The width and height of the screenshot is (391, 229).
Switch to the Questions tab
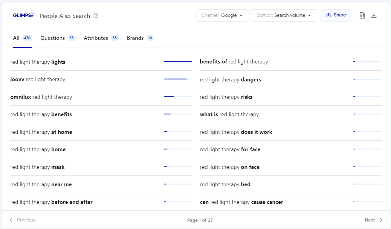(58, 38)
